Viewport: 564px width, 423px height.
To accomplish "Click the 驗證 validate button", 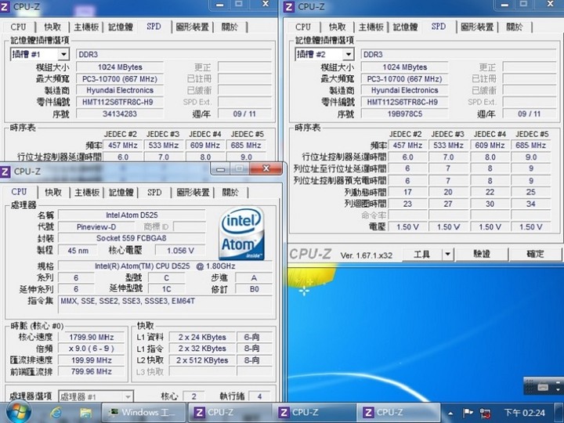I will point(482,255).
